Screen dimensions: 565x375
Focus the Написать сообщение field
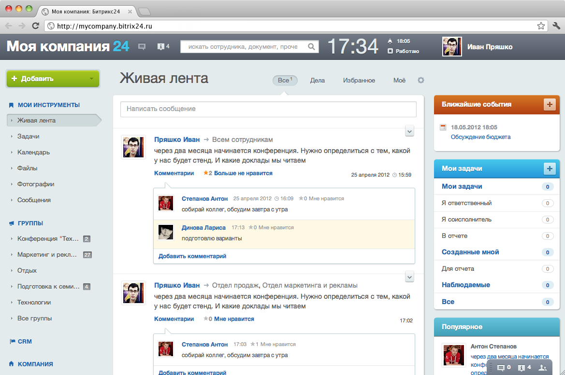(x=268, y=109)
